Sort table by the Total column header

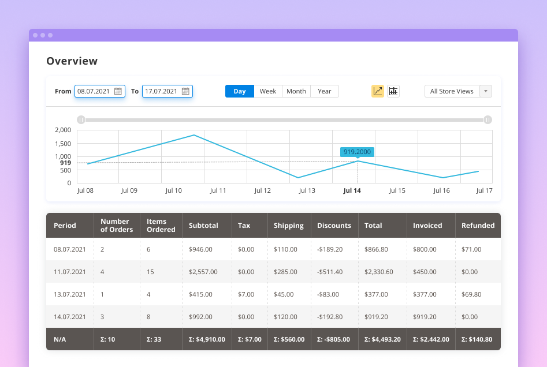coord(374,225)
